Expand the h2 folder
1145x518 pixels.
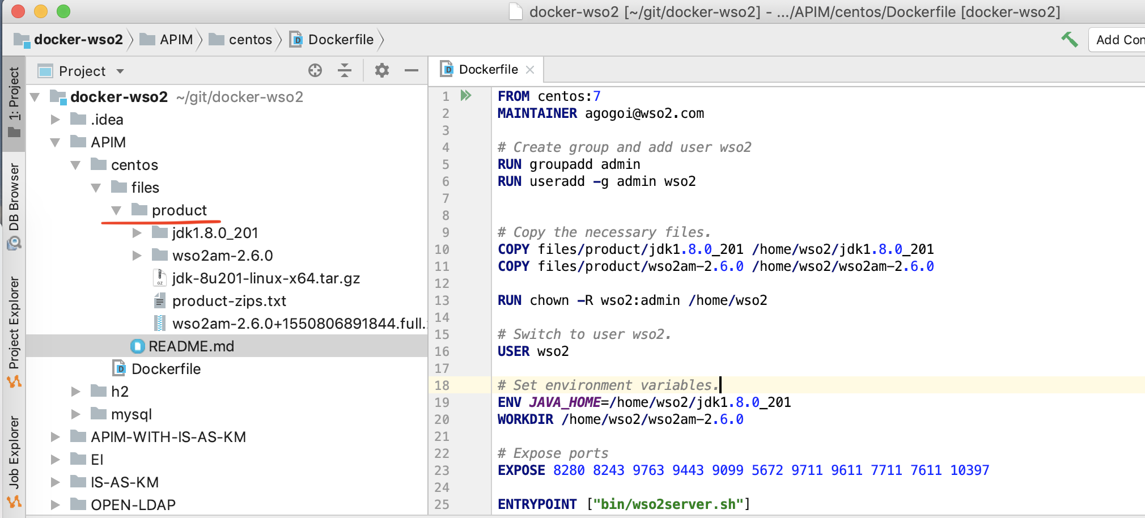coord(75,392)
